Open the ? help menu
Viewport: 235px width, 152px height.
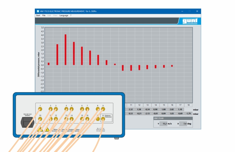click(71, 15)
